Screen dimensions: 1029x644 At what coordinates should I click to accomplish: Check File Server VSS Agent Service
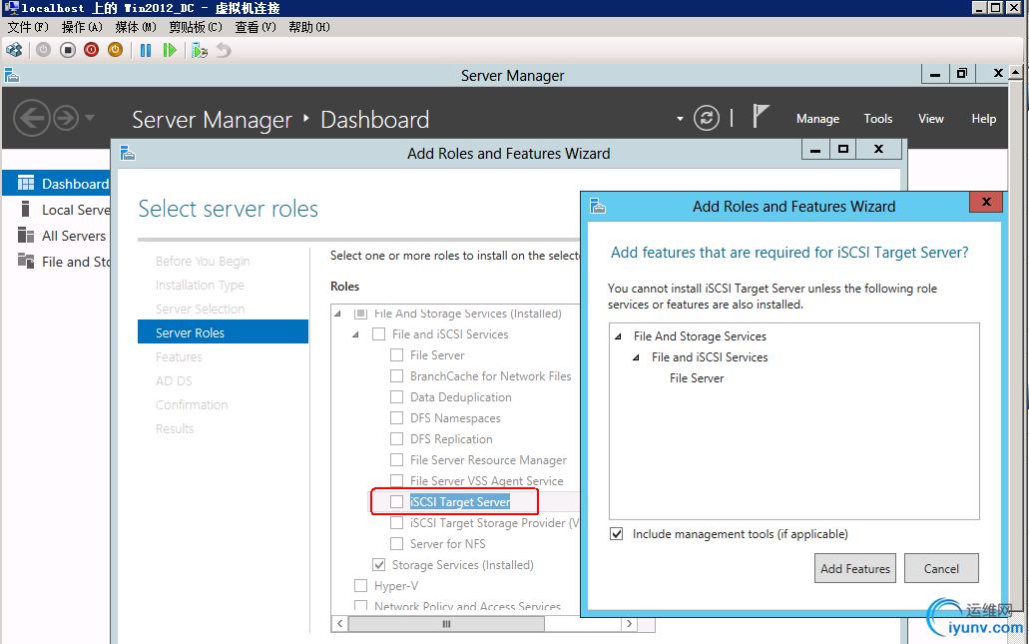(x=396, y=481)
